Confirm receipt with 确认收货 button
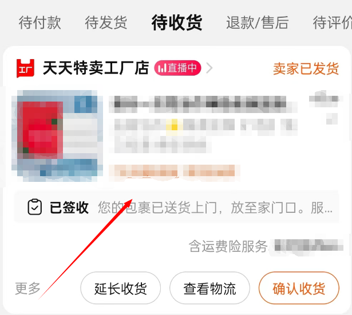The image size is (352, 315). point(299,288)
